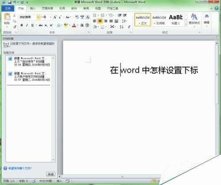Screen dimensions: 221x185
Task: Open the font size dropdown
Action: (x=50, y=17)
